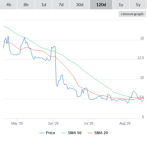Click the 10 y-axis value
The height and width of the screenshot is (141, 147).
[x=142, y=77]
